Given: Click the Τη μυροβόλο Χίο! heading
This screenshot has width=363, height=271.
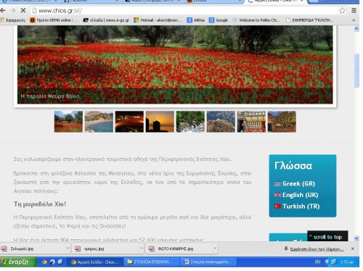Looking at the screenshot, I should [x=40, y=204].
